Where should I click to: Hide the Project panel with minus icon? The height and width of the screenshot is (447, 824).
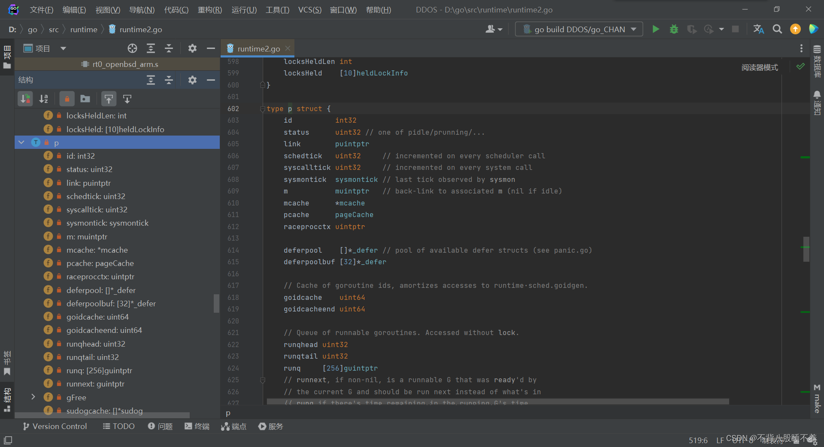click(211, 48)
